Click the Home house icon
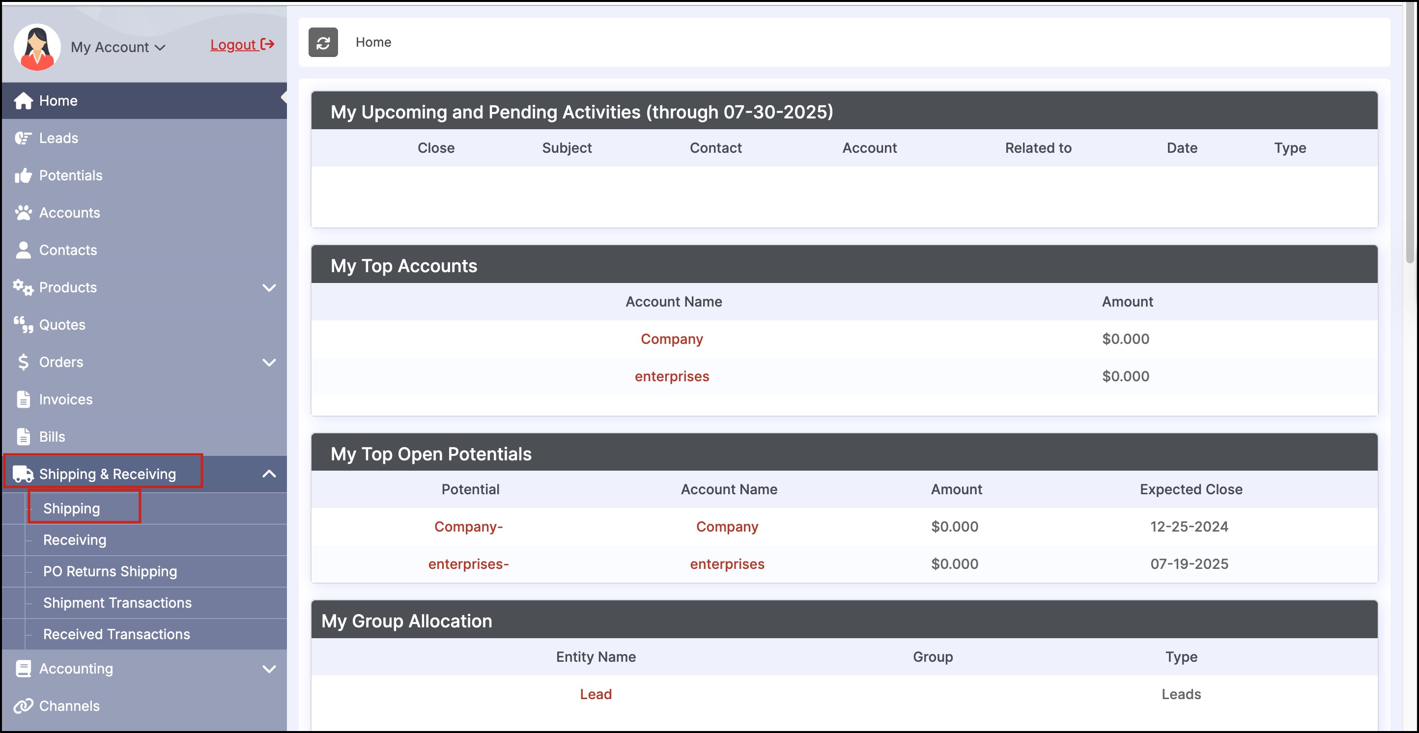Viewport: 1419px width, 733px height. (x=23, y=101)
